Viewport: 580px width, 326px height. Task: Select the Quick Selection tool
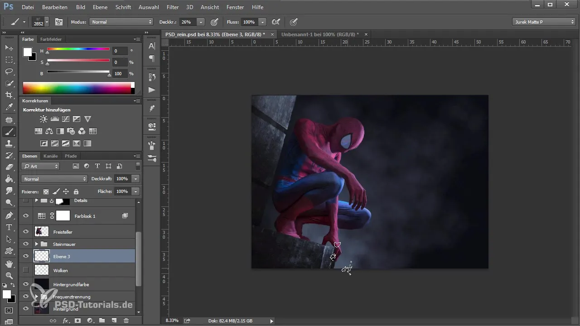point(9,83)
